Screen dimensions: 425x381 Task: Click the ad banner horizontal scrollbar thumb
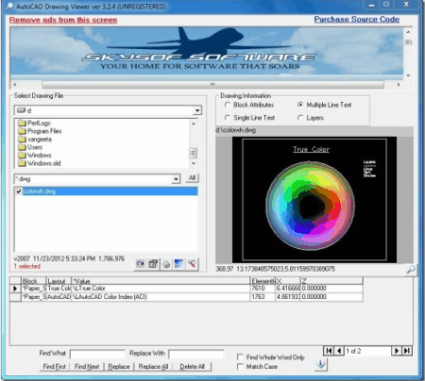(x=213, y=85)
